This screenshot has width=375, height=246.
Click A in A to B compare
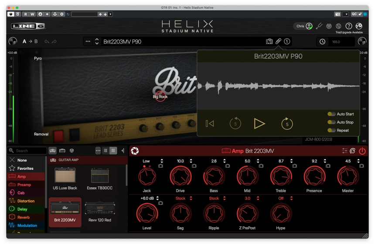(24, 41)
